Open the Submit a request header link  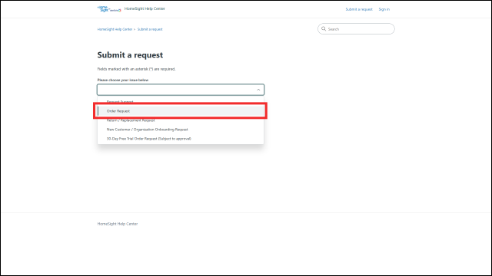359,9
